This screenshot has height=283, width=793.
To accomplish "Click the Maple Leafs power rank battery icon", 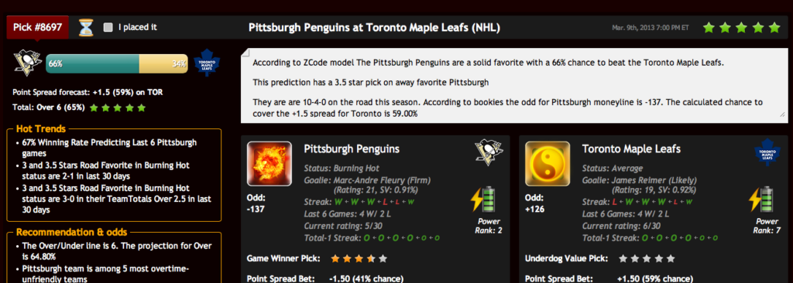I will click(761, 199).
